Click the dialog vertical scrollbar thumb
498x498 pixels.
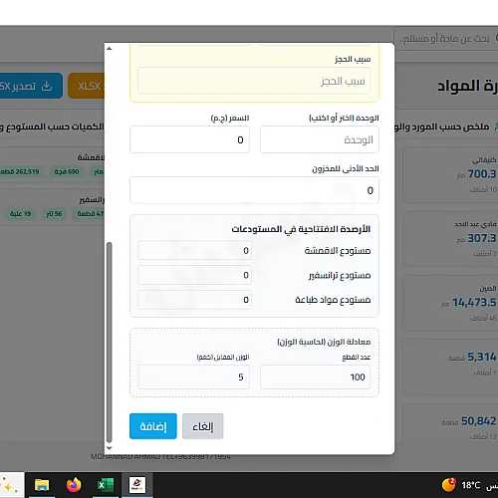[x=109, y=342]
